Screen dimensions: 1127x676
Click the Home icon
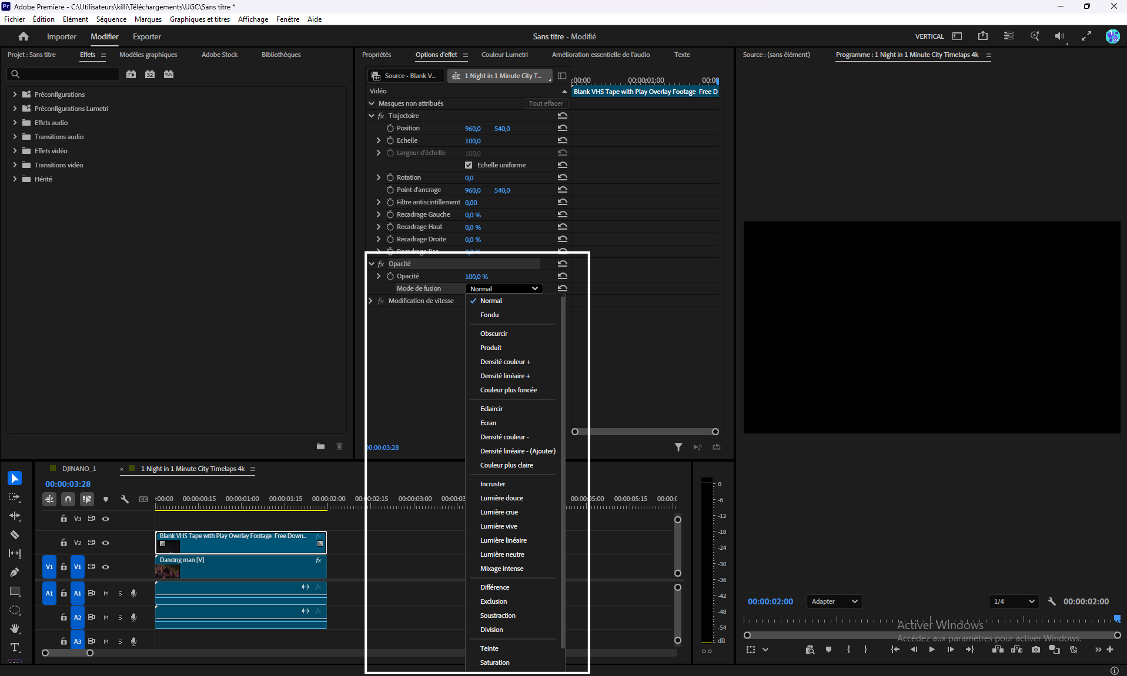pyautogui.click(x=24, y=36)
